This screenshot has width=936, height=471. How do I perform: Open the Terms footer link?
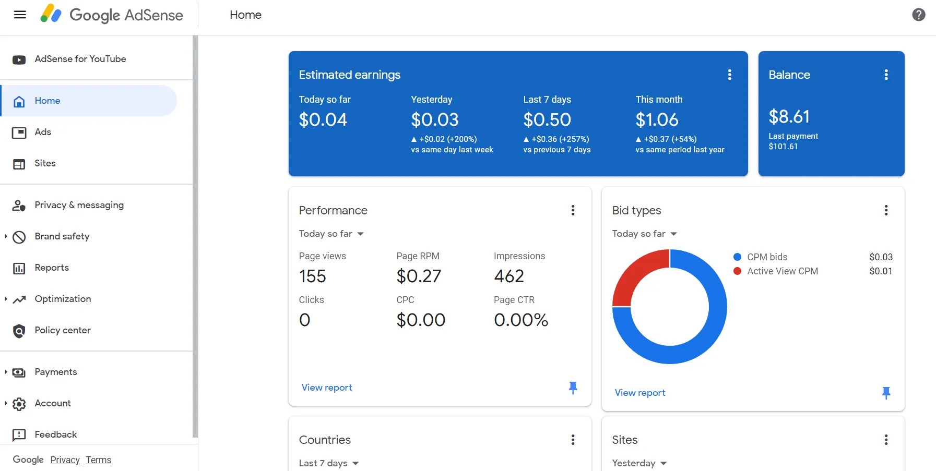99,460
